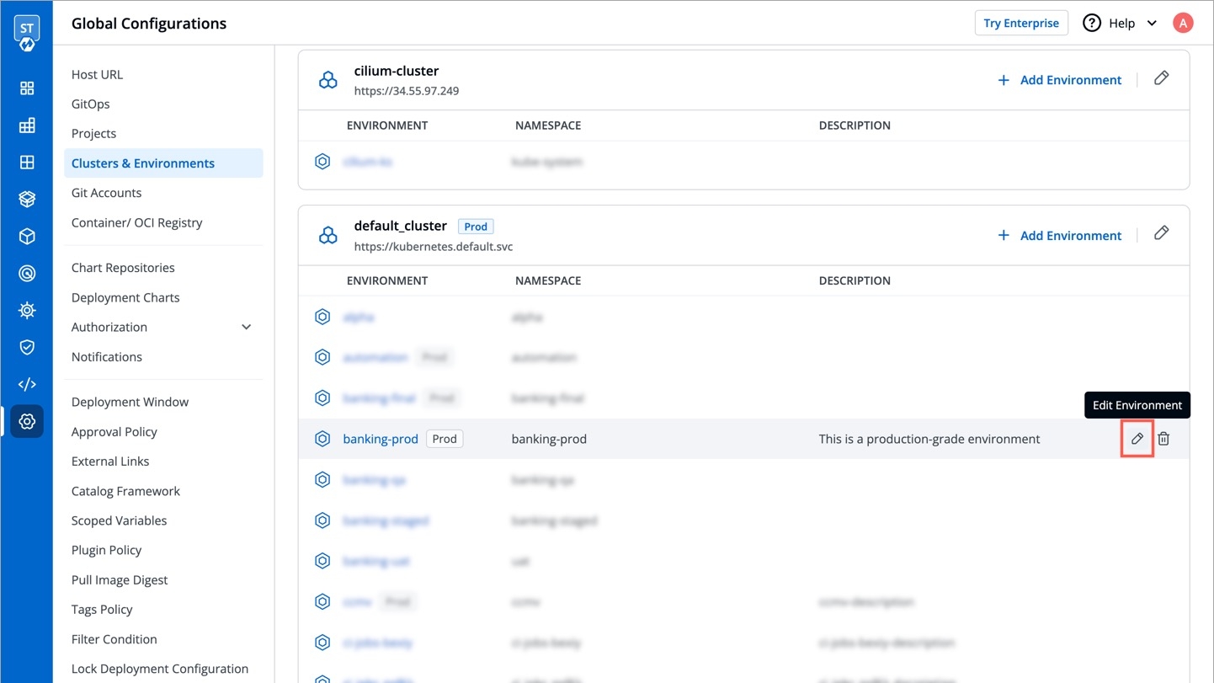Open the stacked cube icon in the sidebar
This screenshot has width=1214, height=683.
[x=27, y=200]
